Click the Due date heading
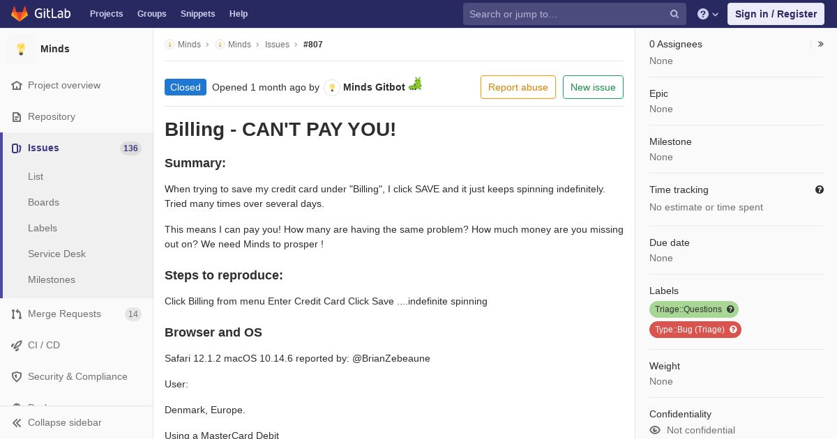 point(670,243)
